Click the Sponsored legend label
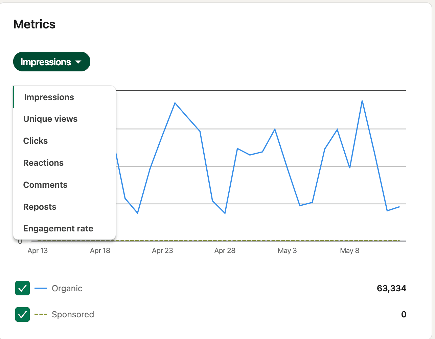This screenshot has height=339, width=435. pos(73,314)
